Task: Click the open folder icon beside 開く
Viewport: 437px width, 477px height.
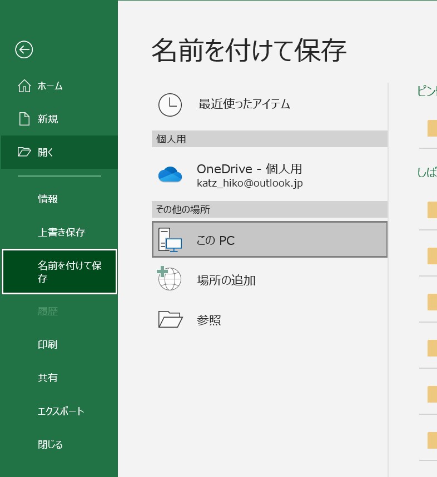Action: click(24, 152)
